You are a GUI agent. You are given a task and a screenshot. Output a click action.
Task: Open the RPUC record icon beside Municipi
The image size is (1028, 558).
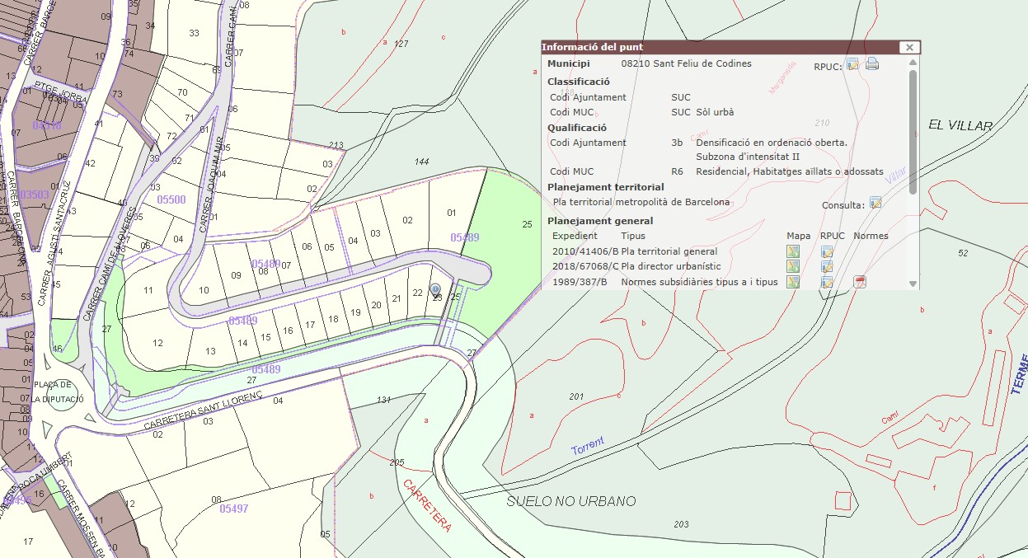pos(852,64)
